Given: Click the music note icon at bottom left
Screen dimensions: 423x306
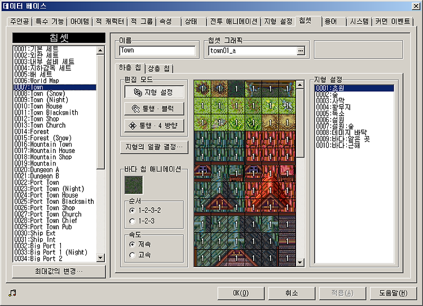Looking at the screenshot, I should point(12,293).
